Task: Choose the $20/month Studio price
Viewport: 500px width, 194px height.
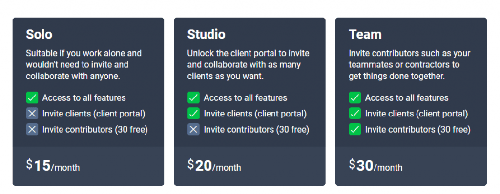Action: [x=214, y=166]
